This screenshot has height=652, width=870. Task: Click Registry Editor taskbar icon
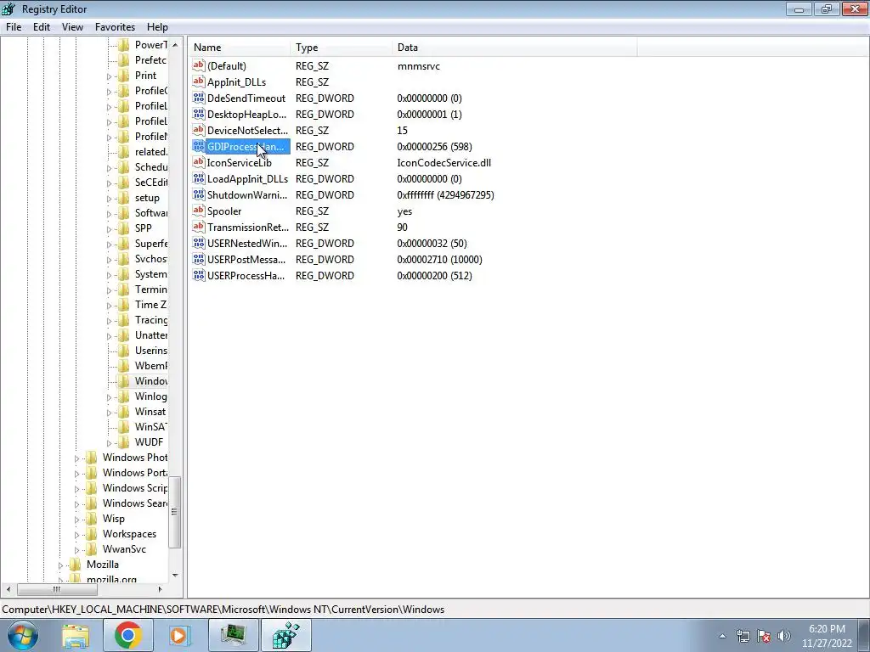[286, 635]
